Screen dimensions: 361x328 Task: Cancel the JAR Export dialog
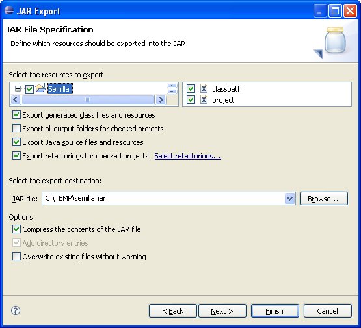(x=327, y=311)
